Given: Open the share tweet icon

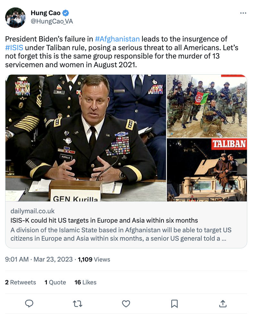Looking at the screenshot, I should [223, 303].
